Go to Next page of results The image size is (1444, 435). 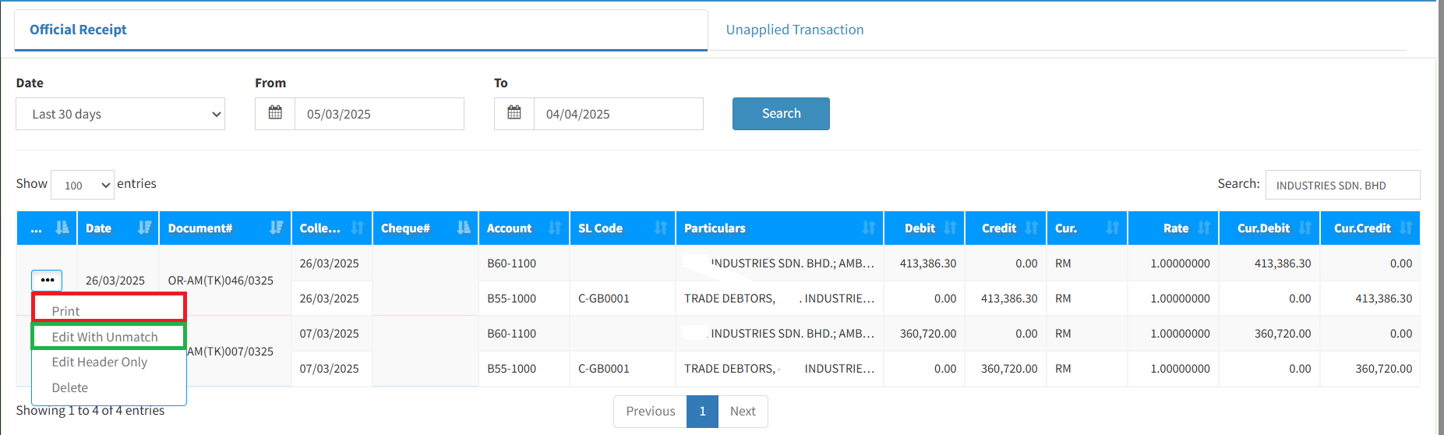[x=742, y=411]
